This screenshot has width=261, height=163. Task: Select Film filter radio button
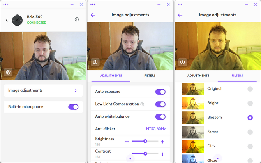point(250,146)
